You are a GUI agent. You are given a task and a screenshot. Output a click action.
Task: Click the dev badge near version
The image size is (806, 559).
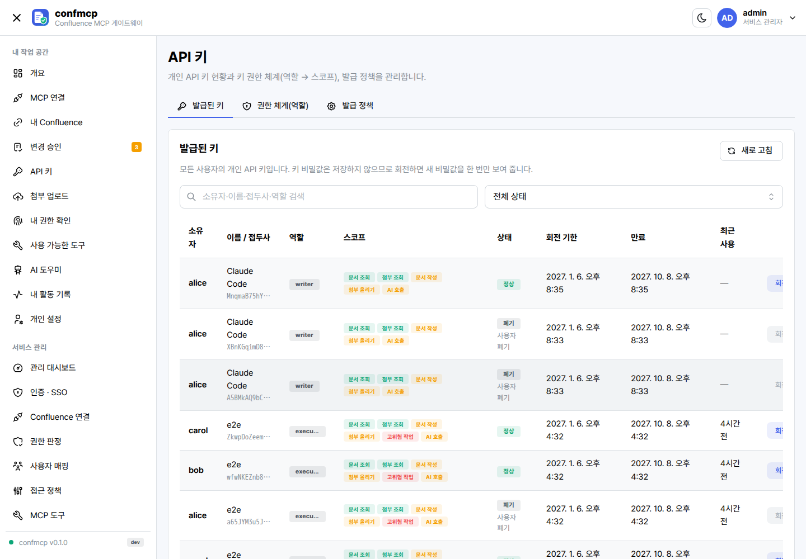(135, 542)
